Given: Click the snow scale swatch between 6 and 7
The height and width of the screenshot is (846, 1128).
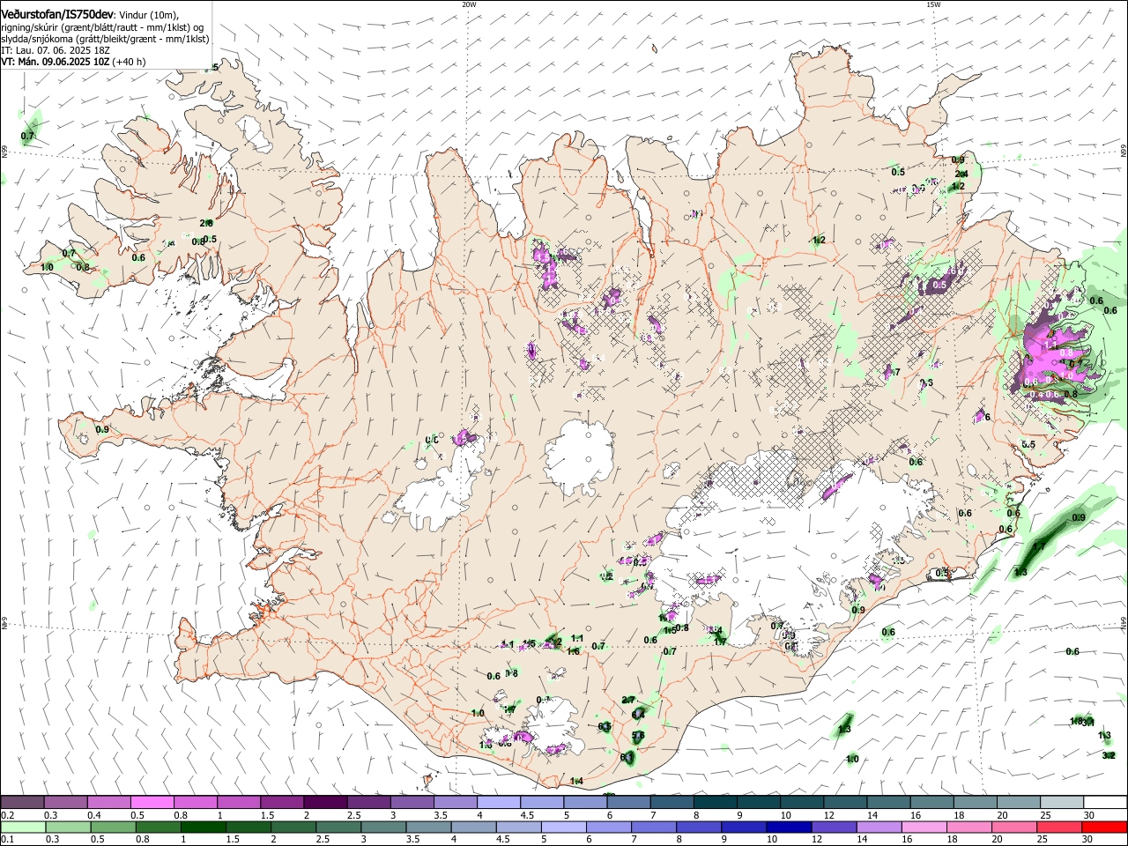Looking at the screenshot, I should [x=628, y=802].
